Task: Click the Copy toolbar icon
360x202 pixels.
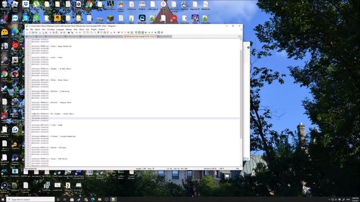Action: [x=53, y=33]
